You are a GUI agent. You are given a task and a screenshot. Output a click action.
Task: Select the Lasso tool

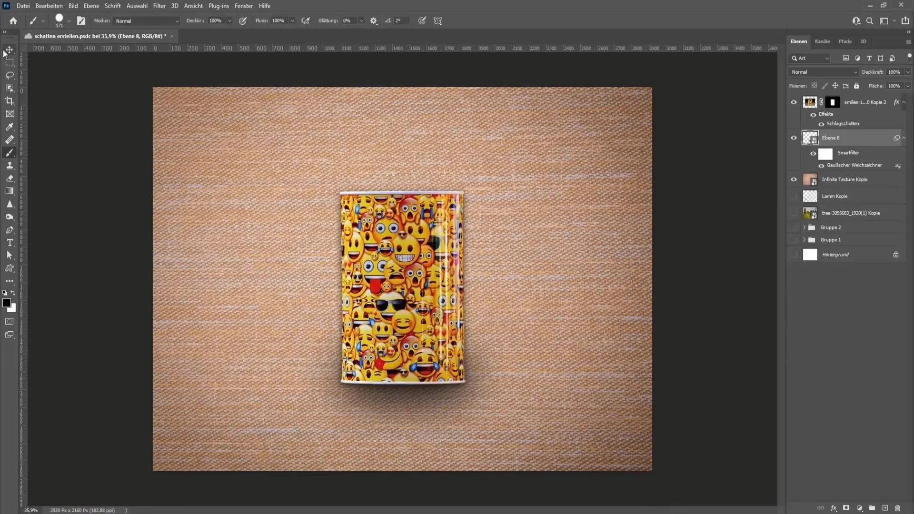click(x=10, y=75)
